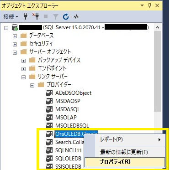Collapse the SQL Server root node
This screenshot has width=170, height=170.
click(x=6, y=28)
